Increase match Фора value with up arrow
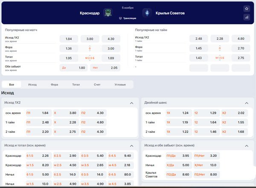The width and height of the screenshot is (256, 188). coord(90,46)
